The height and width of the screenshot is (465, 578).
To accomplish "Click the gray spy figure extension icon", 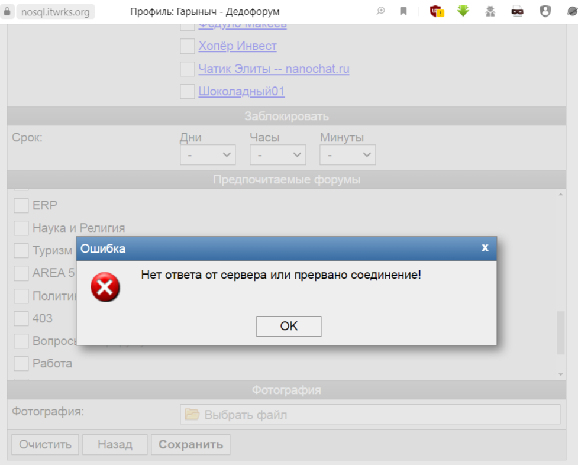I will point(490,11).
